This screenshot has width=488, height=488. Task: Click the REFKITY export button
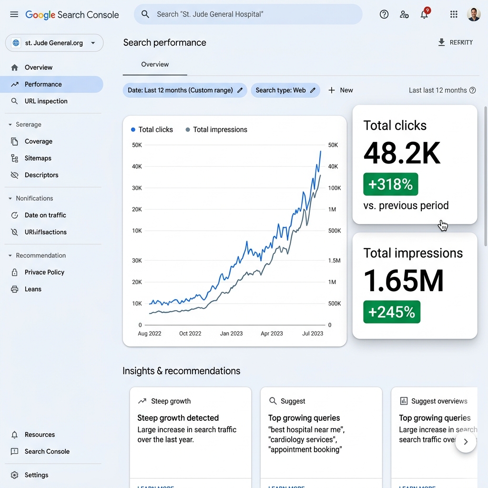pyautogui.click(x=455, y=42)
